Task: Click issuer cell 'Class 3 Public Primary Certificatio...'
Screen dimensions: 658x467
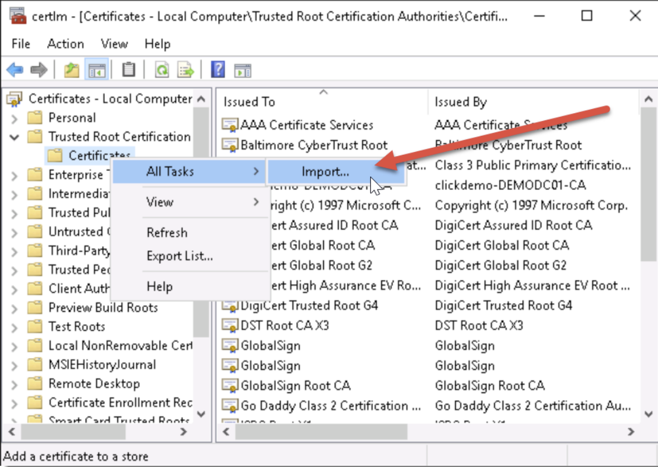Action: tap(532, 165)
